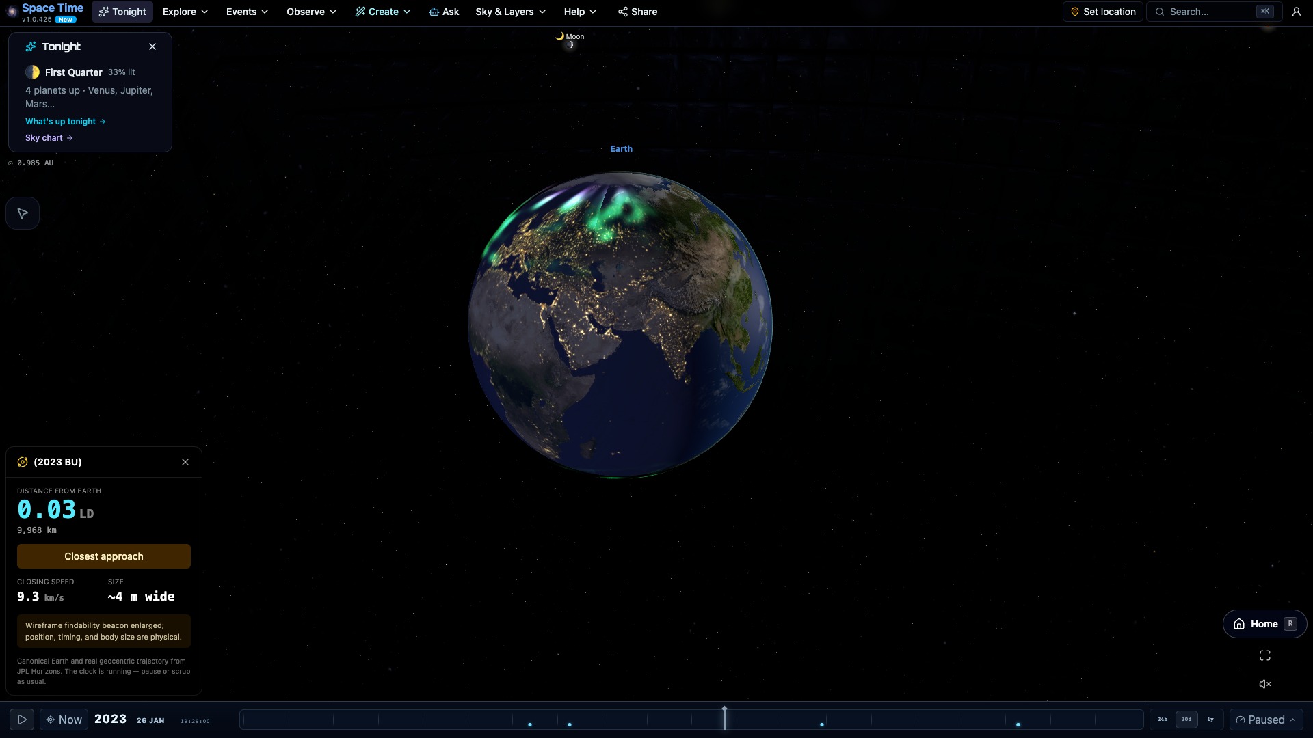Select the 1y timeline range
Viewport: 1313px width, 738px height.
(1210, 720)
